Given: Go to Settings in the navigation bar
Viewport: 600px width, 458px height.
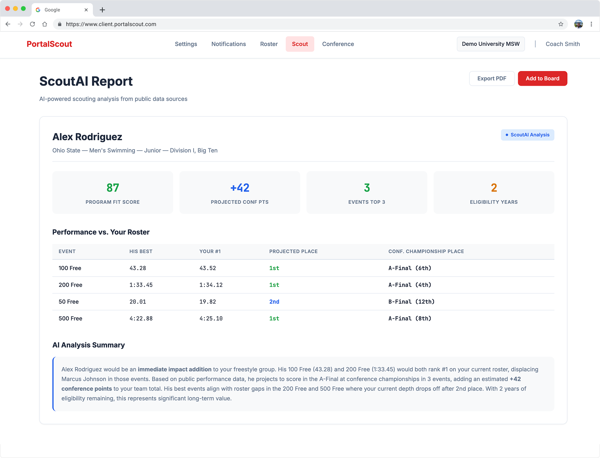Looking at the screenshot, I should click(186, 44).
